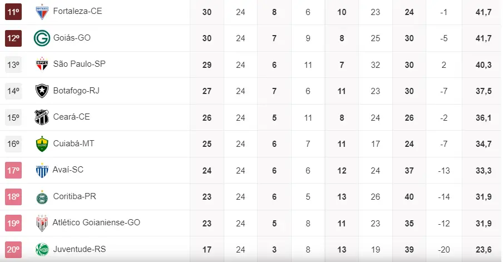The height and width of the screenshot is (262, 503).
Task: Click the Cuiabá-MT club crest
Action: pos(42,144)
